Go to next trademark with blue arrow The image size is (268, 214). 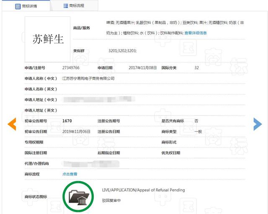258,124
